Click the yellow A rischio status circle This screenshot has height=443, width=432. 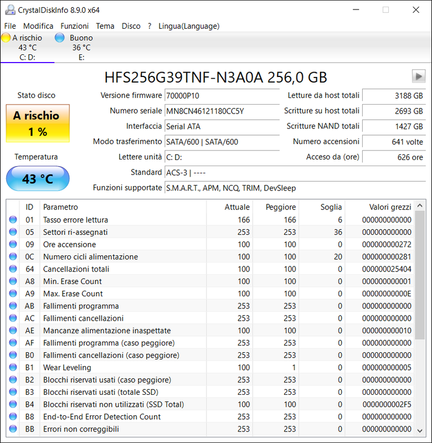coord(6,38)
